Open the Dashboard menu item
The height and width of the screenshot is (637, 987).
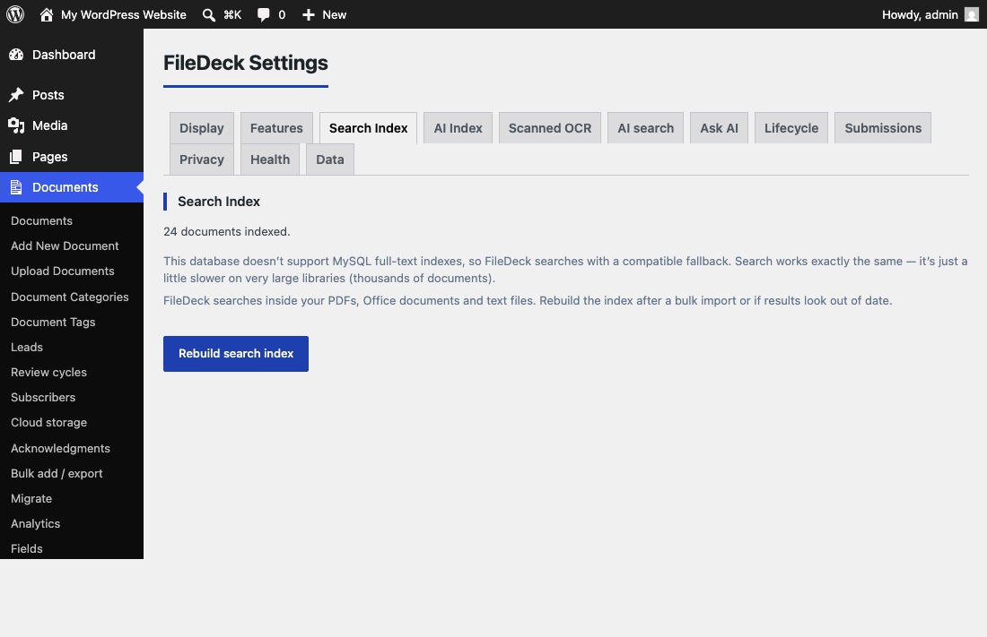(72, 55)
